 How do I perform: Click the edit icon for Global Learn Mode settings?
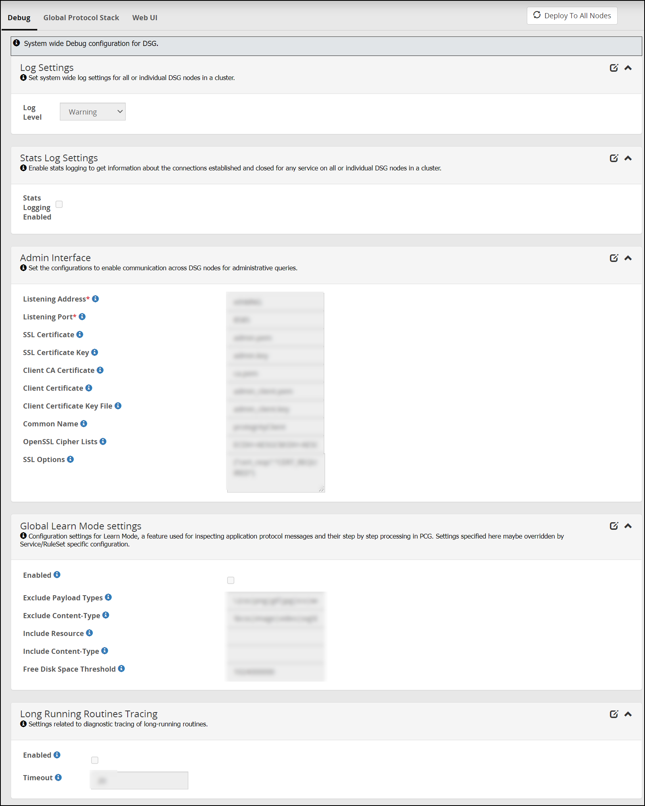(x=614, y=525)
